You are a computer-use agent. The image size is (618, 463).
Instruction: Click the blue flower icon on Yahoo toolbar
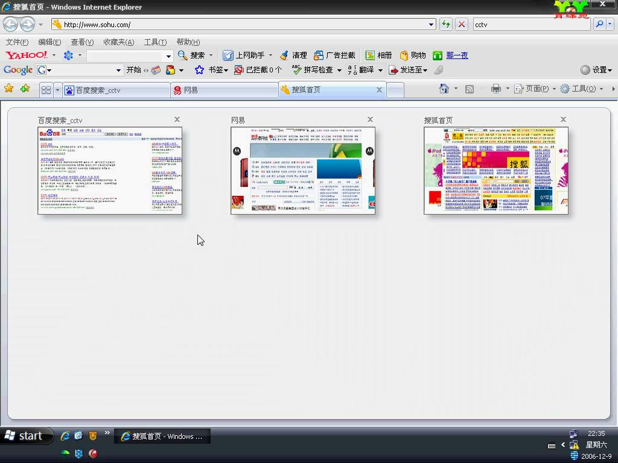coord(68,55)
